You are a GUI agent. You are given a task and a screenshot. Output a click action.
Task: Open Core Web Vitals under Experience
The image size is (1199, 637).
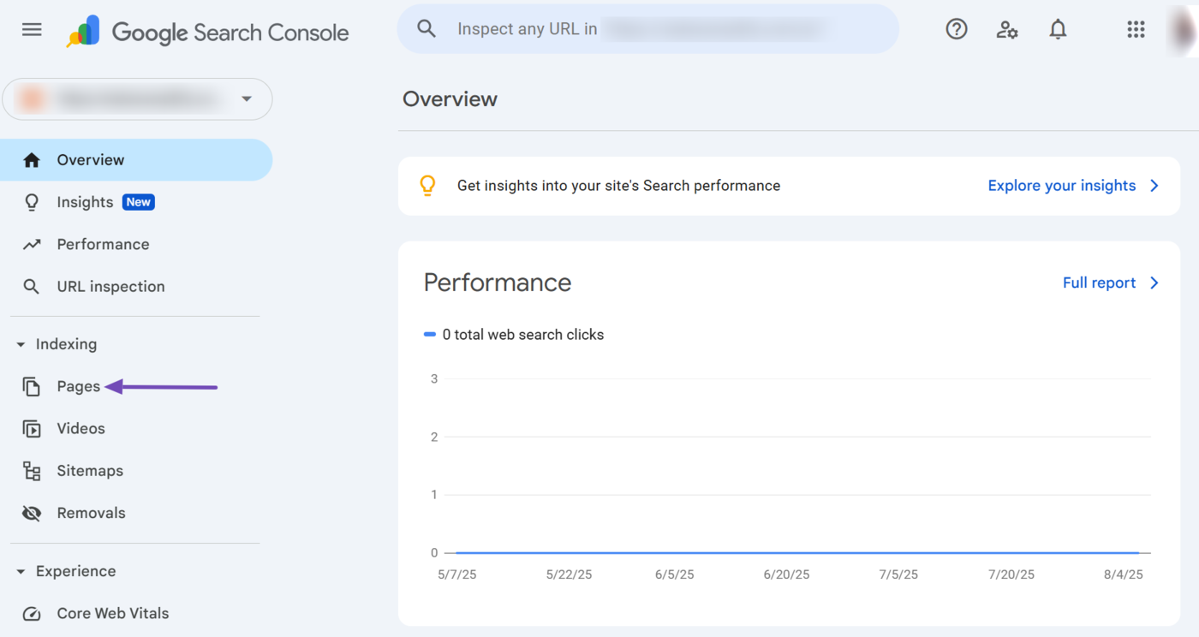pos(136,614)
